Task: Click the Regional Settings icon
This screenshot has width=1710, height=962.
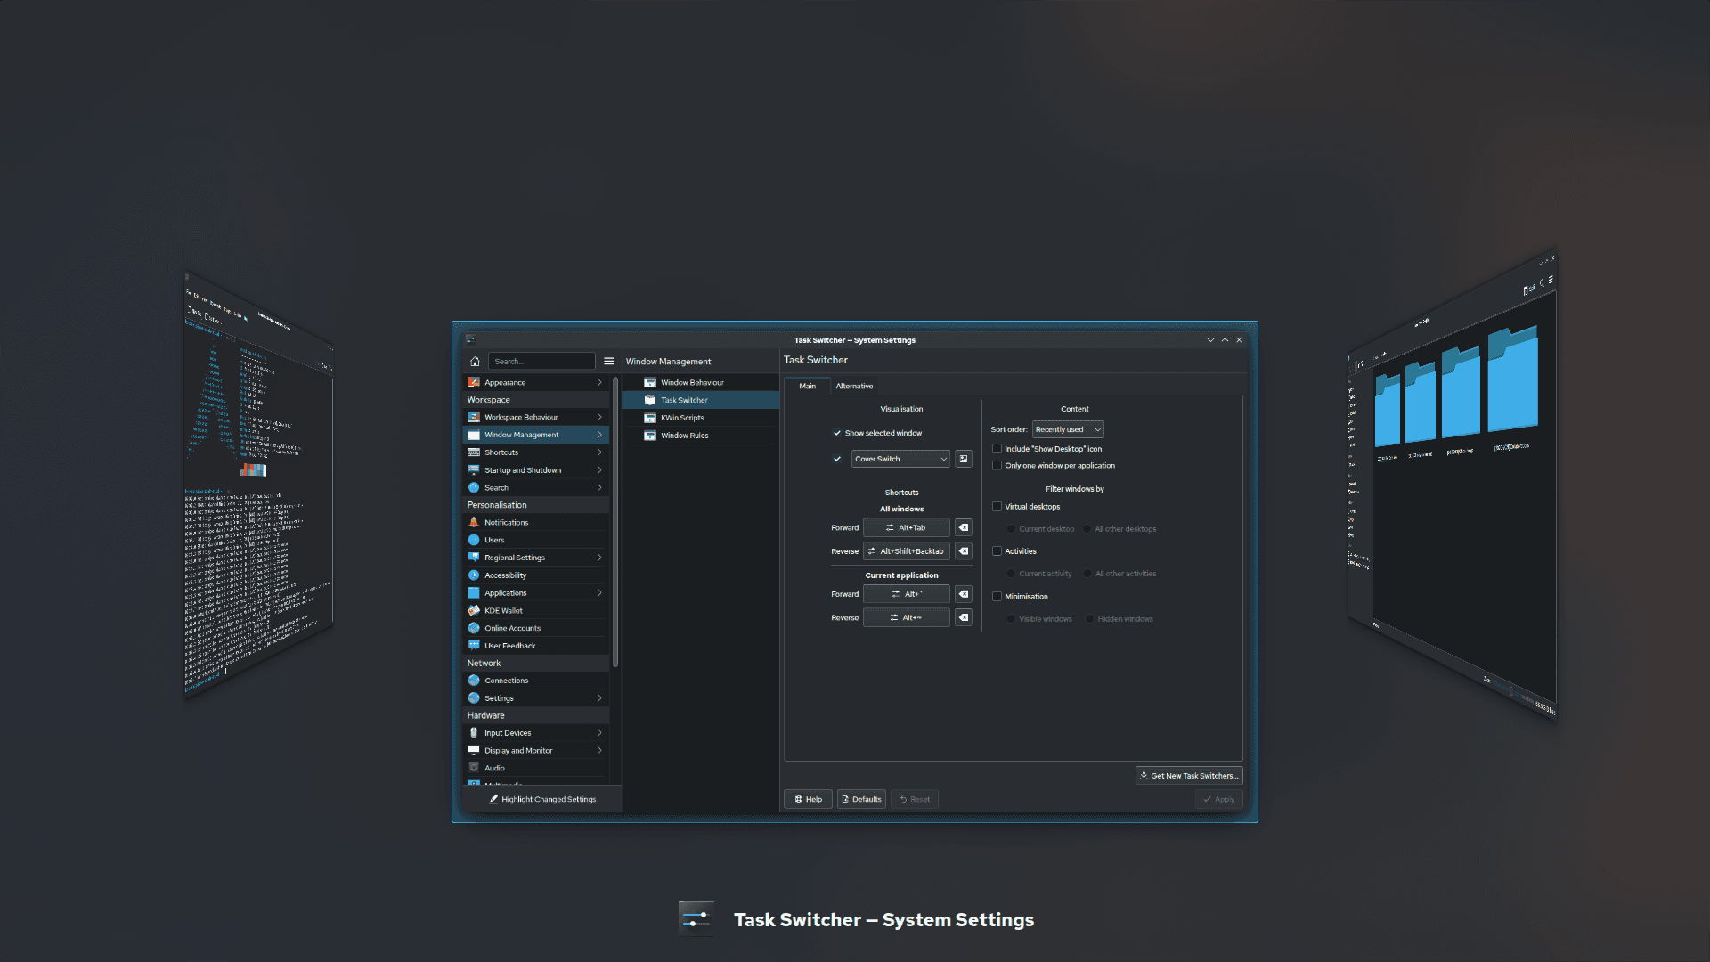Action: [474, 558]
